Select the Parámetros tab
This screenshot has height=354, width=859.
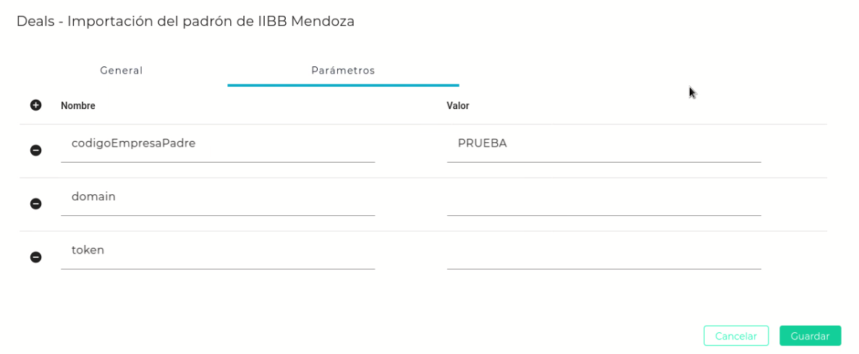click(343, 71)
